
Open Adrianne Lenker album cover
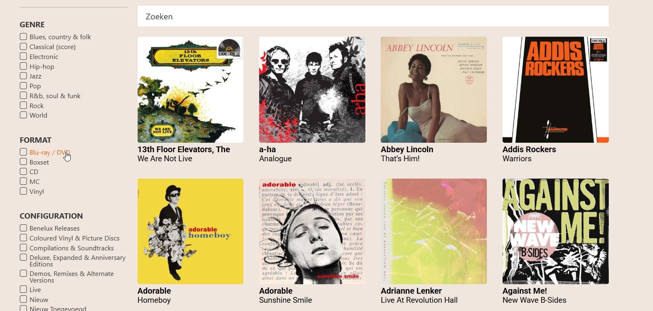point(434,231)
